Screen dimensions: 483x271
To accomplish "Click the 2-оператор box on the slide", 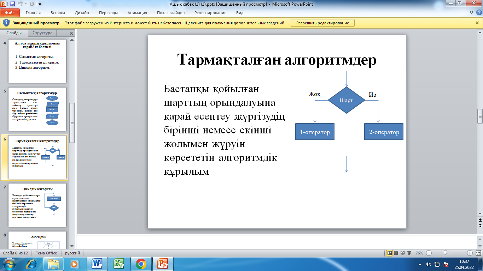I will pos(384,132).
